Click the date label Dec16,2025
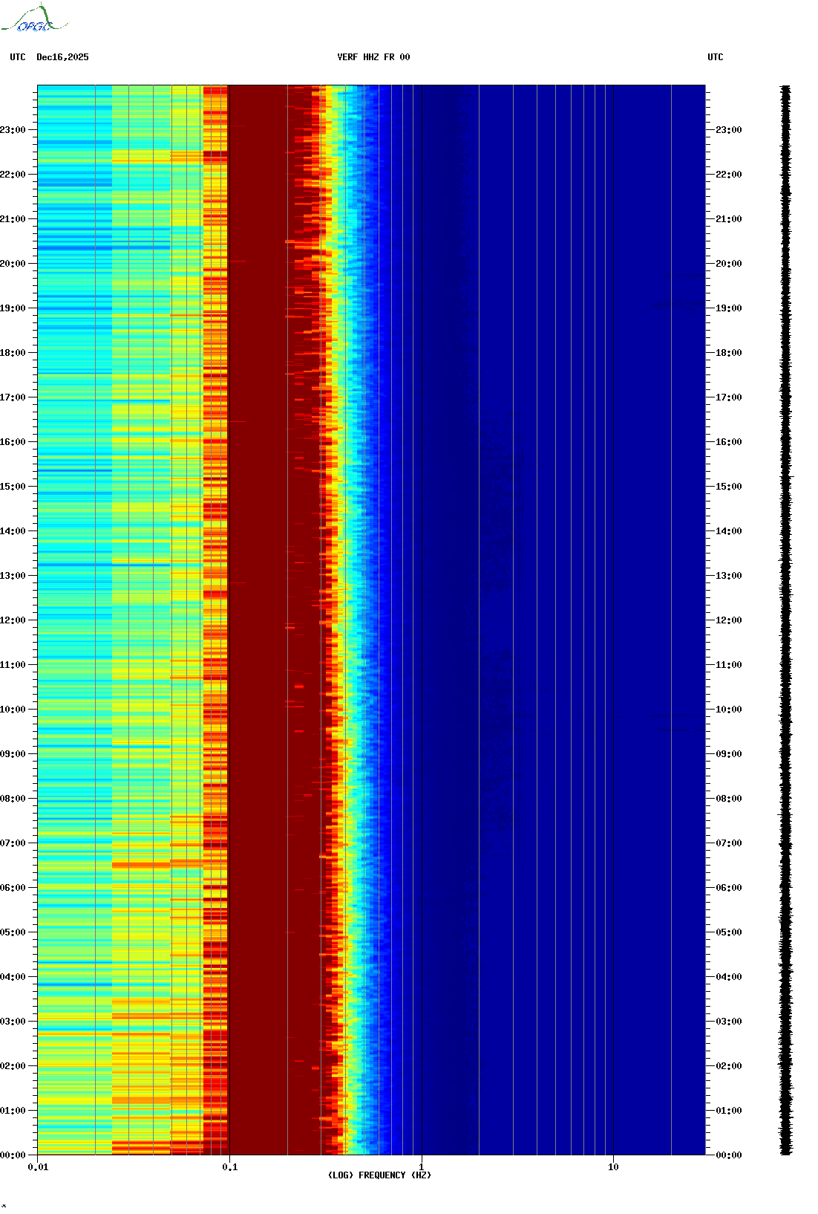 pyautogui.click(x=62, y=57)
